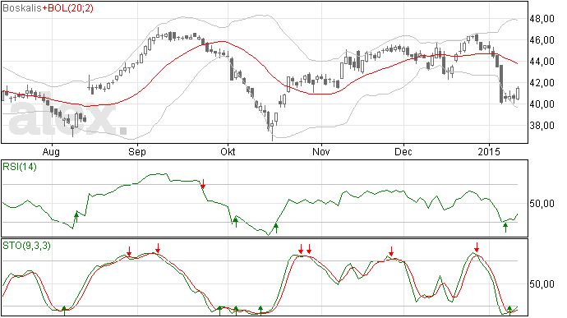567x318 pixels.
Task: Select the 2015 label on time axis
Action: tap(489, 151)
